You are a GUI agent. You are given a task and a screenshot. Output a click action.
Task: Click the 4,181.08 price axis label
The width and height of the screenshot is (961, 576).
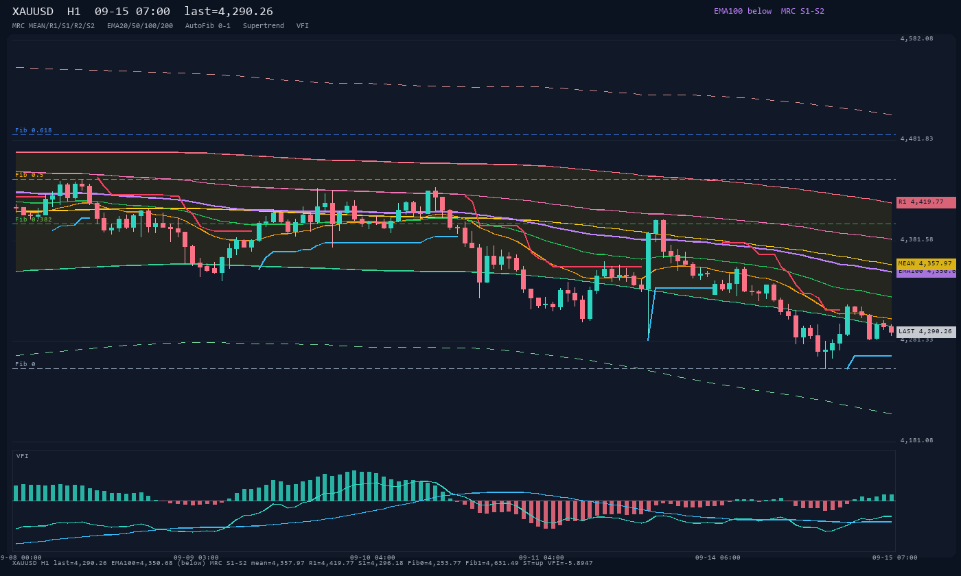(x=916, y=440)
